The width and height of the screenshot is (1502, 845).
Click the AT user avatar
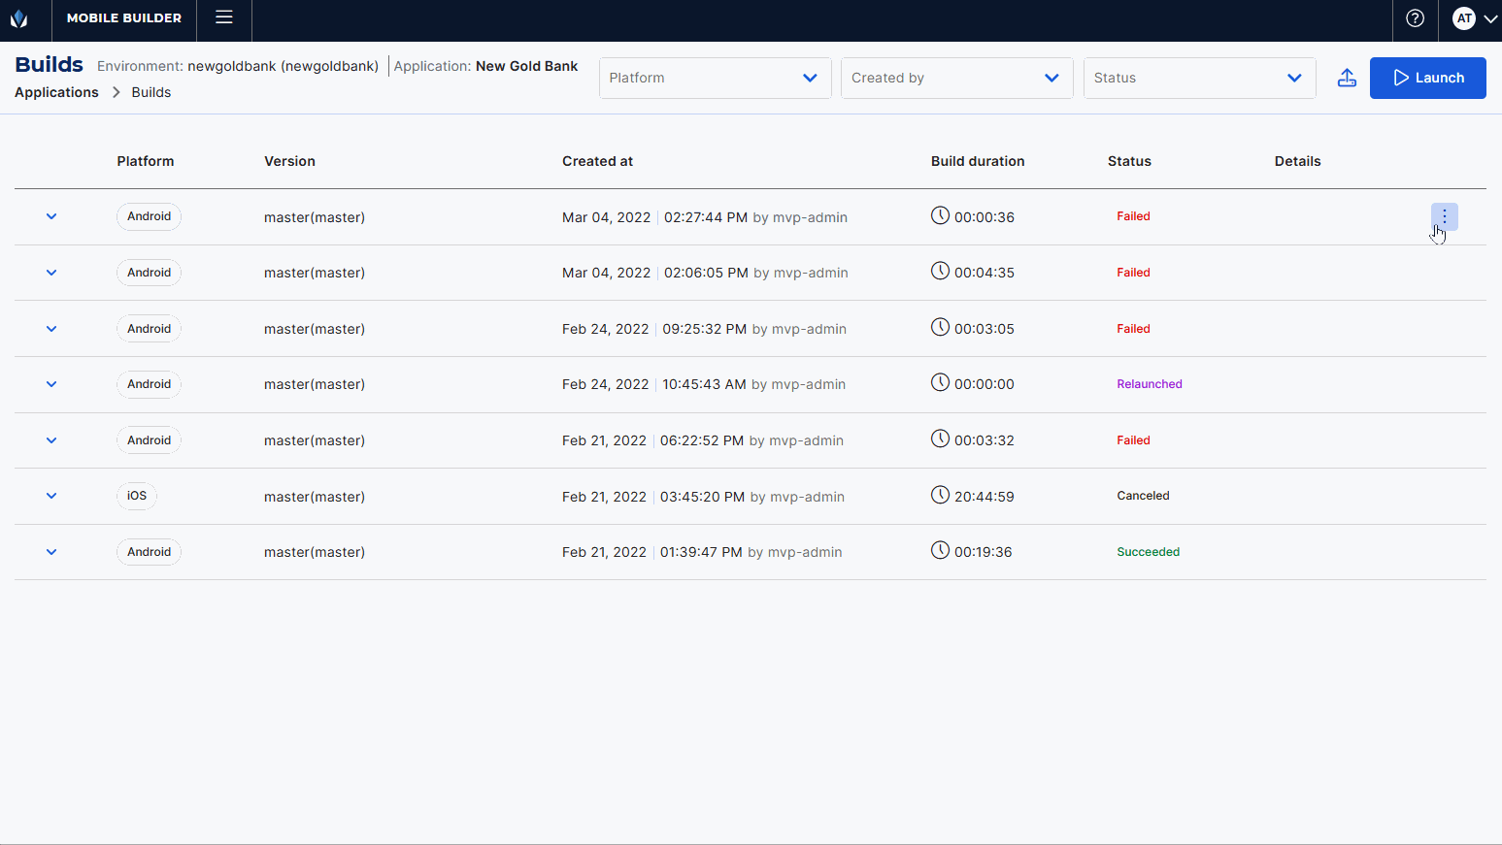click(1463, 18)
